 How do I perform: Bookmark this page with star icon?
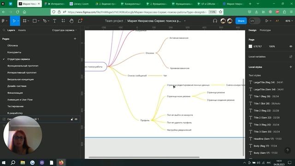[x=220, y=12]
